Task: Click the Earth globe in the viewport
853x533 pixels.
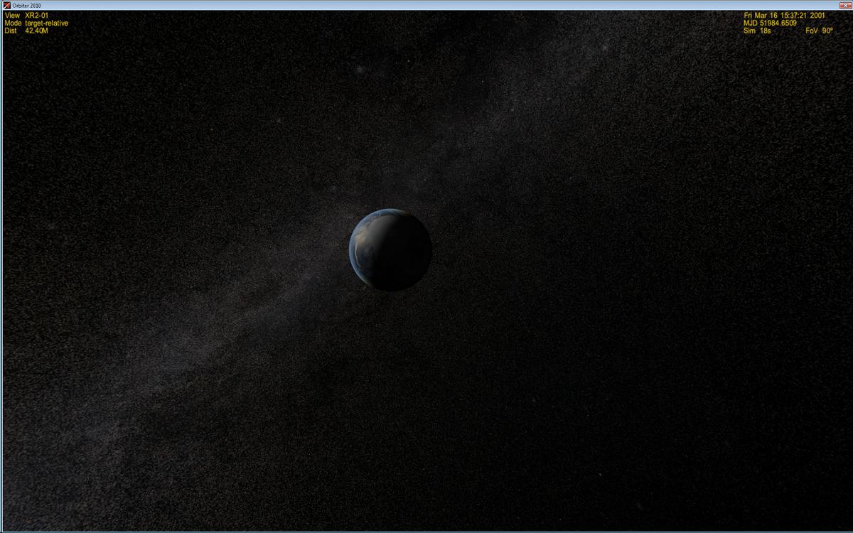Action: pyautogui.click(x=390, y=249)
